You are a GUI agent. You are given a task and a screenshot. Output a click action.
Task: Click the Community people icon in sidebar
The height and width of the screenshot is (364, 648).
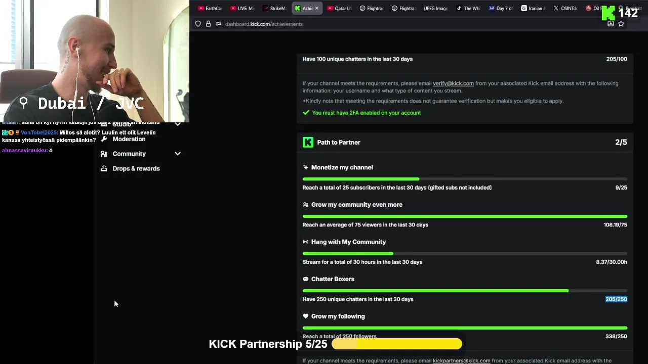click(x=104, y=154)
